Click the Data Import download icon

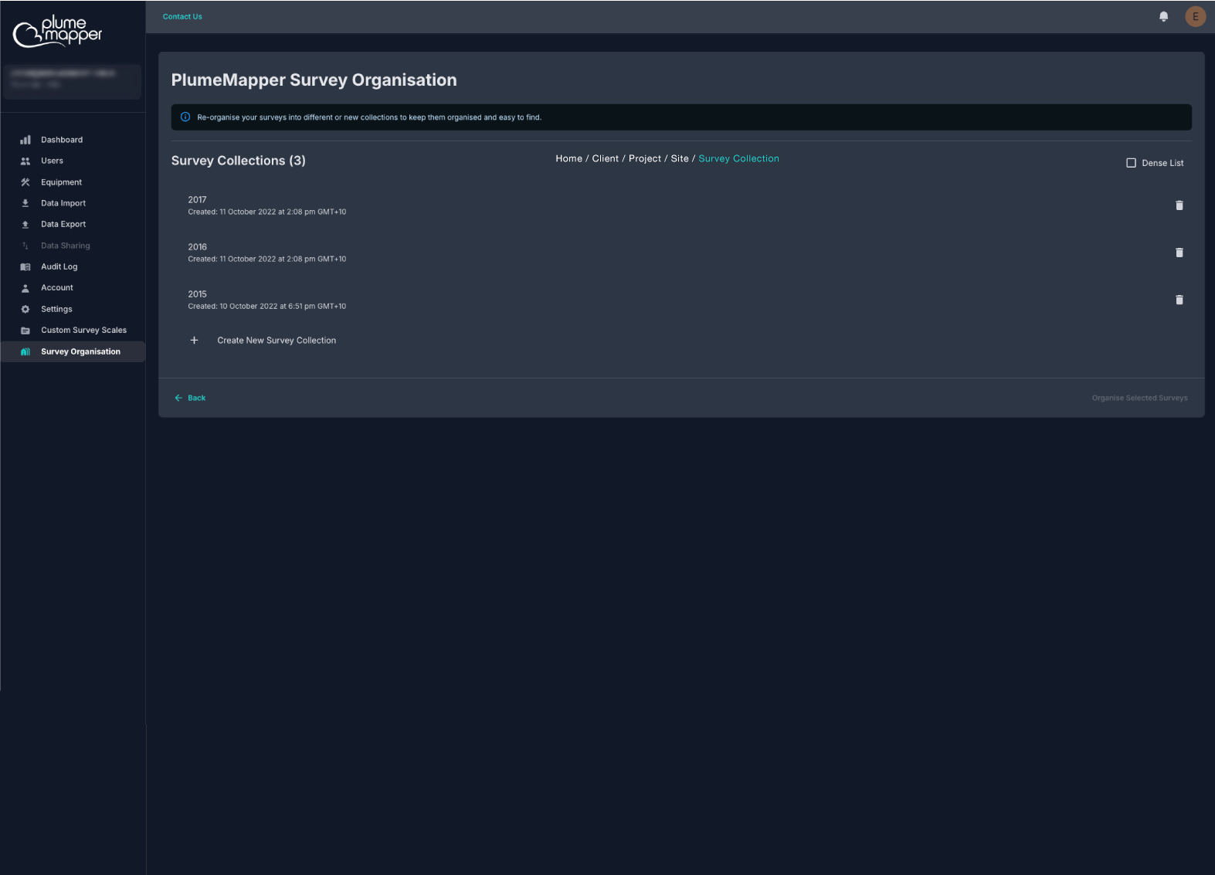pos(25,203)
